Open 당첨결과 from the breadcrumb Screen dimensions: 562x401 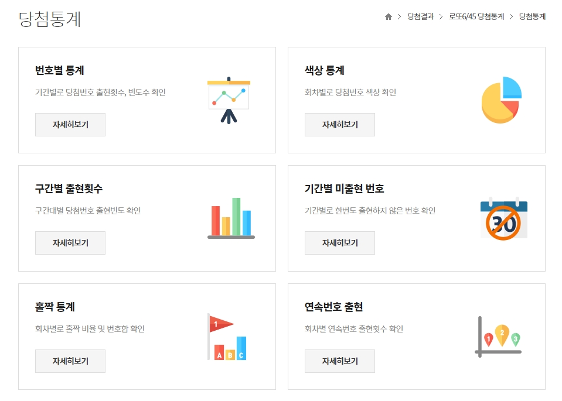[x=418, y=16]
